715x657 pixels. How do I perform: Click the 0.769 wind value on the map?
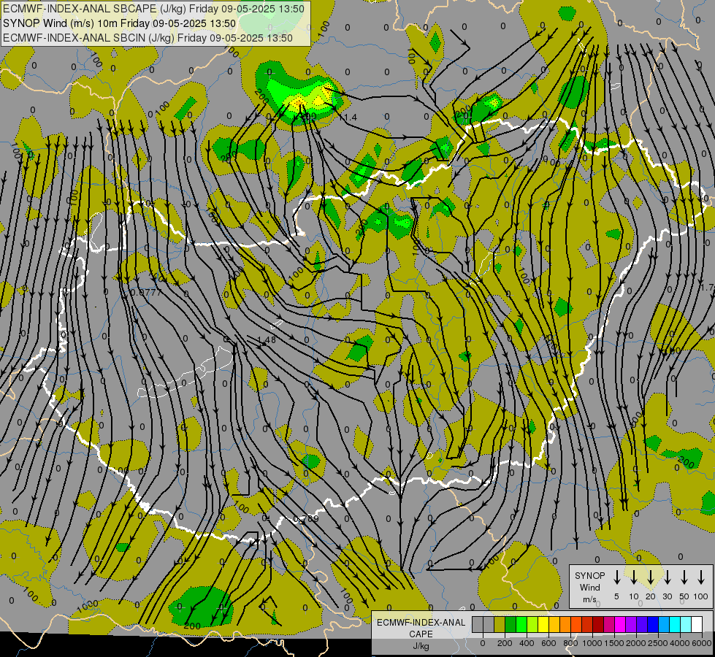point(305,519)
